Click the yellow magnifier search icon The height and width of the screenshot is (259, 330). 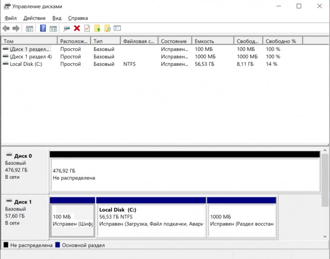point(107,28)
